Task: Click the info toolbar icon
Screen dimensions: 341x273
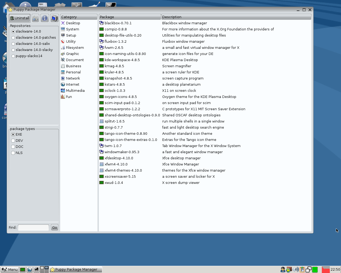Action: click(44, 18)
